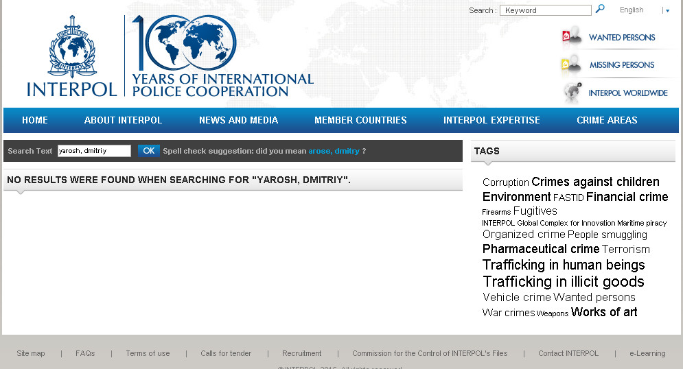Open the HOME menu
The image size is (683, 369).
(x=35, y=120)
